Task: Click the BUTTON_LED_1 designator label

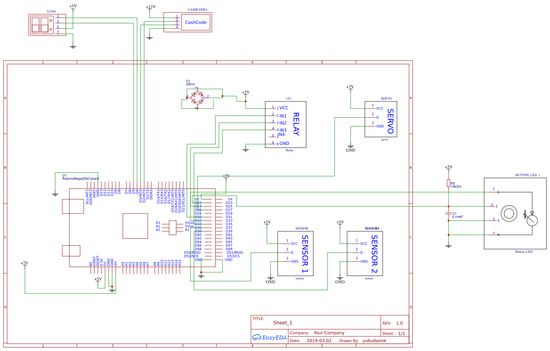Action: click(528, 175)
